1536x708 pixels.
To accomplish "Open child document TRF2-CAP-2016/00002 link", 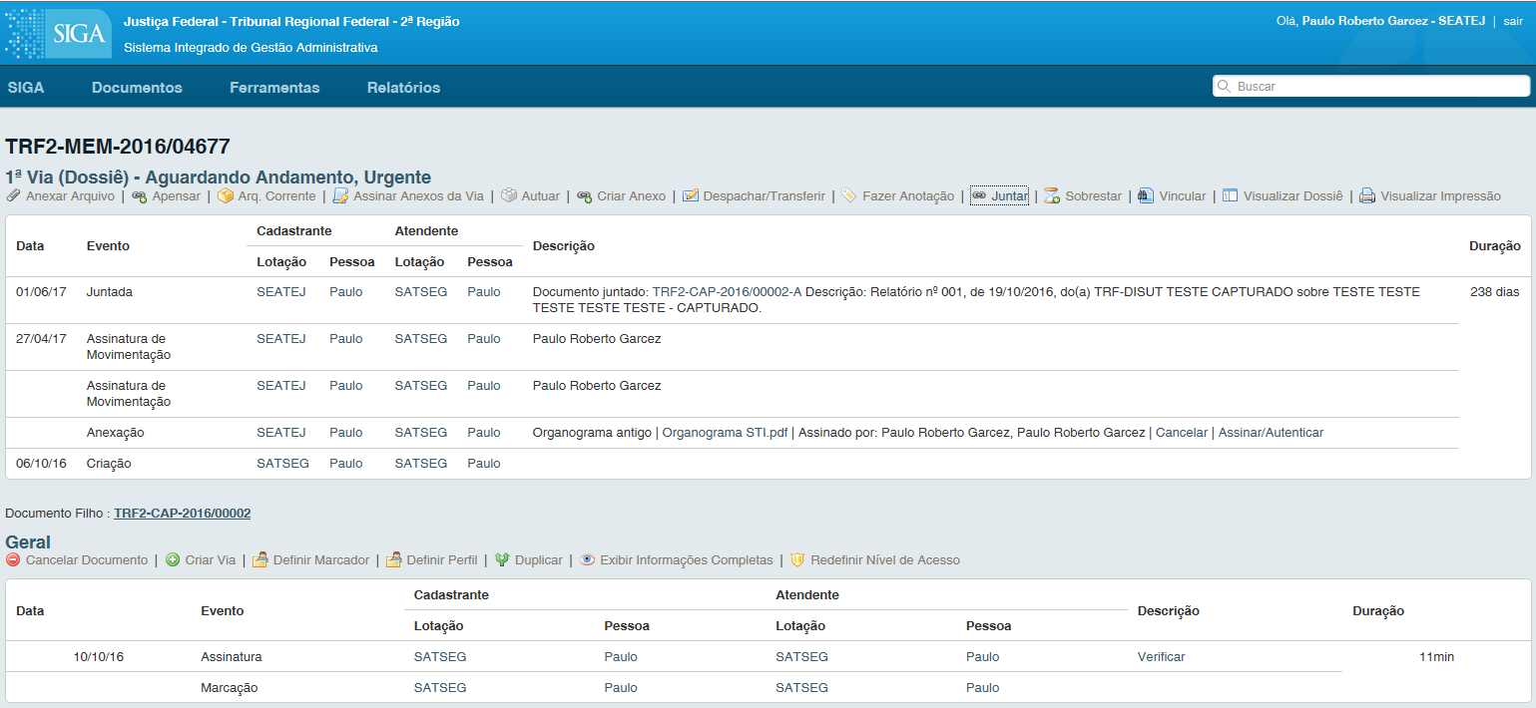I will tap(183, 514).
